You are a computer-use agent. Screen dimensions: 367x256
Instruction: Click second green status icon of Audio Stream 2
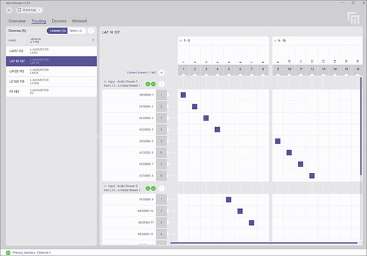[x=153, y=188]
